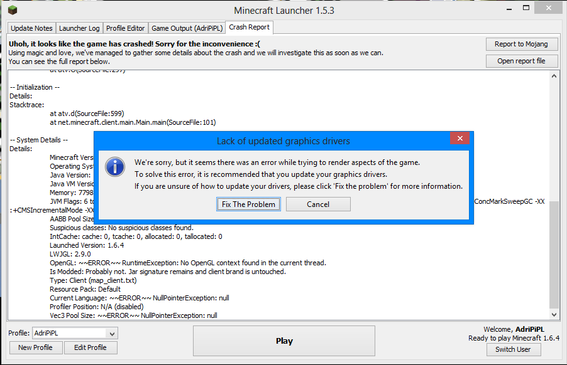Image resolution: width=567 pixels, height=365 pixels.
Task: Maximize the Minecraft Launcher window
Action: point(526,8)
